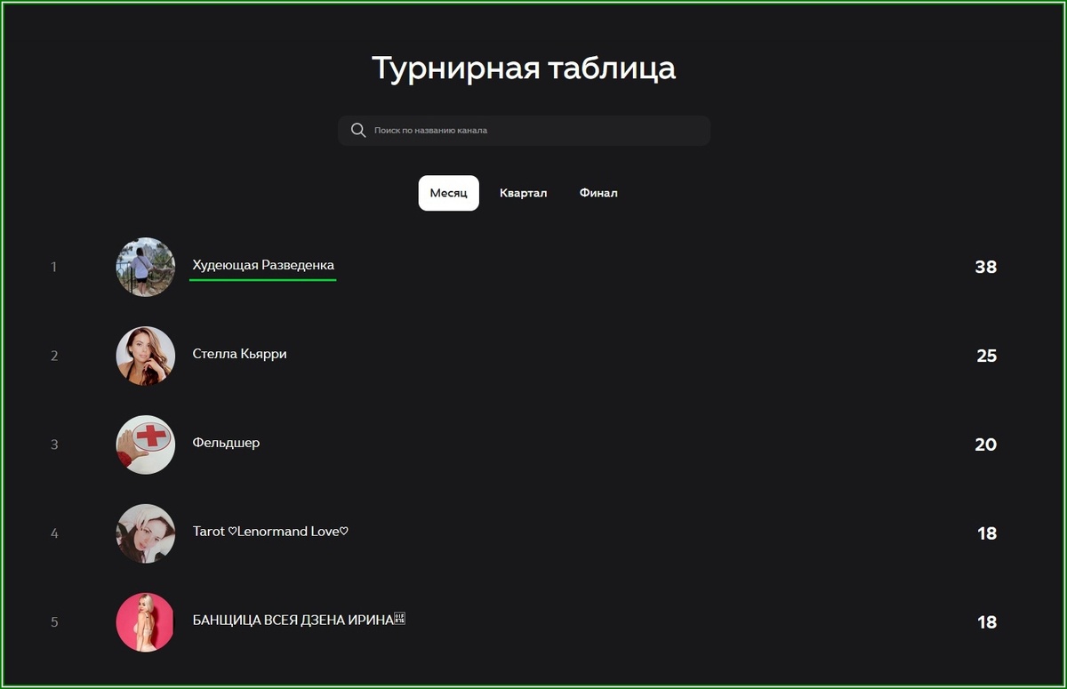This screenshot has width=1067, height=689.
Task: Click the Tarot ♡Lenormand Love♡ avatar
Action: coord(145,533)
